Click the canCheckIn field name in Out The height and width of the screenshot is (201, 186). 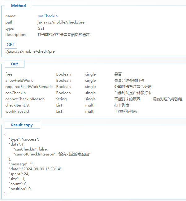(15, 93)
